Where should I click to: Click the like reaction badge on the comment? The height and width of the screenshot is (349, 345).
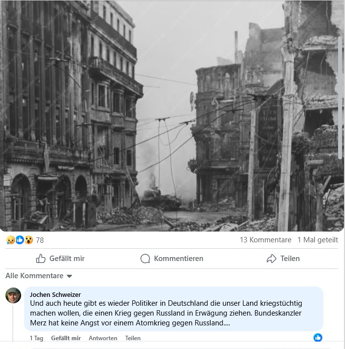coord(318,337)
